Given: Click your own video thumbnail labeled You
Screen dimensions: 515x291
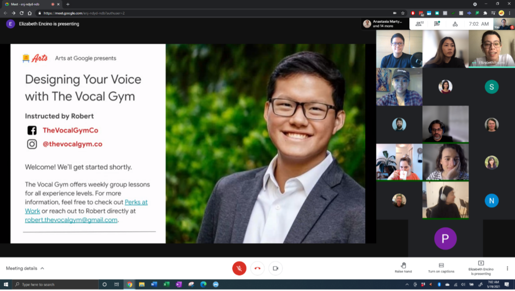Looking at the screenshot, I should (x=504, y=24).
